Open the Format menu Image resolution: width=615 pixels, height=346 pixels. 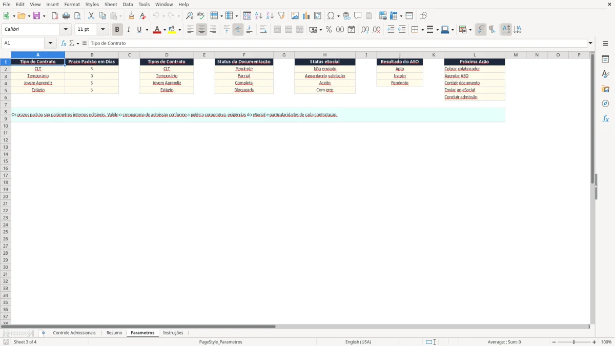click(x=72, y=4)
